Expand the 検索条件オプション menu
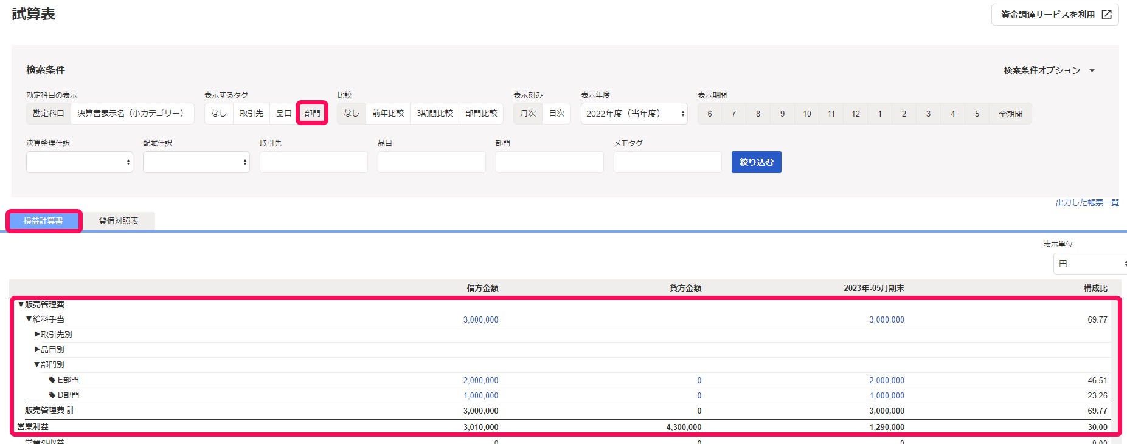Viewport: 1127px width, 444px height. 1049,70
